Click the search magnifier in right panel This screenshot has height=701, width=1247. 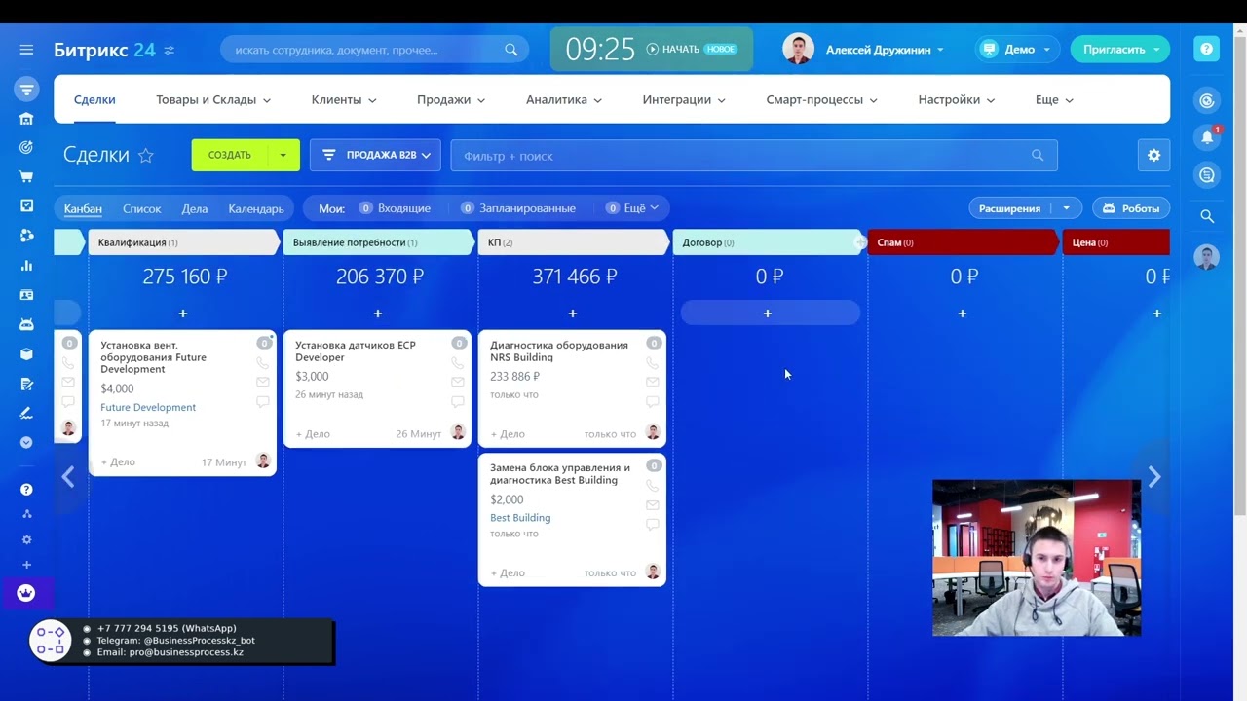click(x=1207, y=216)
